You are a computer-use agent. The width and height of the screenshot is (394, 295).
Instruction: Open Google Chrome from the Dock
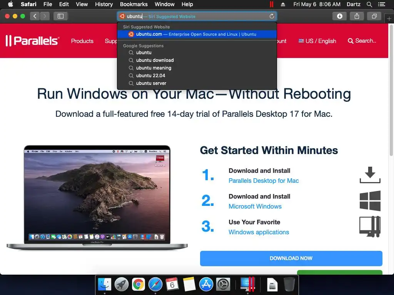(139, 285)
